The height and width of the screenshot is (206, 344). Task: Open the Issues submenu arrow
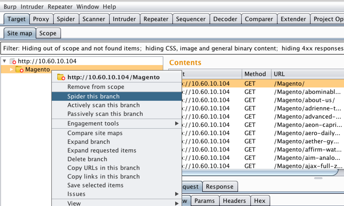click(177, 194)
